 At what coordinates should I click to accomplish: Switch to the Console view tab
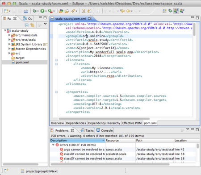point(105,130)
